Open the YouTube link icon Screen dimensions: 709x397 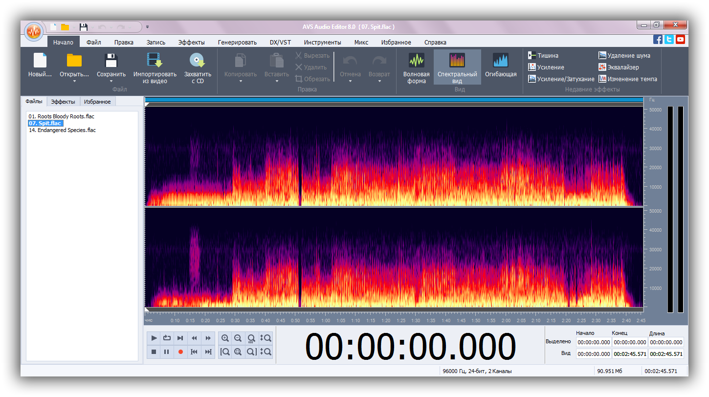click(680, 40)
